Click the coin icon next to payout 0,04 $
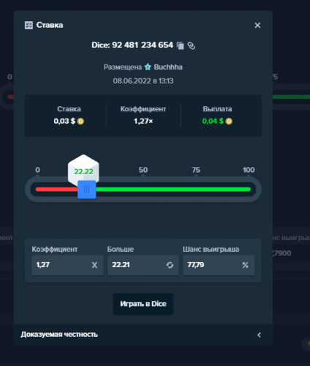The image size is (310, 366). point(229,122)
